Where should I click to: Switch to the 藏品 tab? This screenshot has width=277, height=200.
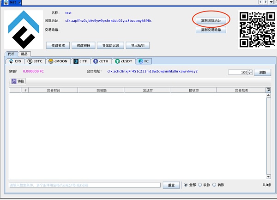click(24, 54)
